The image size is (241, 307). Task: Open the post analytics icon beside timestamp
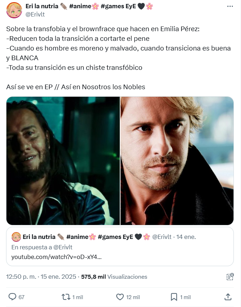point(230,277)
